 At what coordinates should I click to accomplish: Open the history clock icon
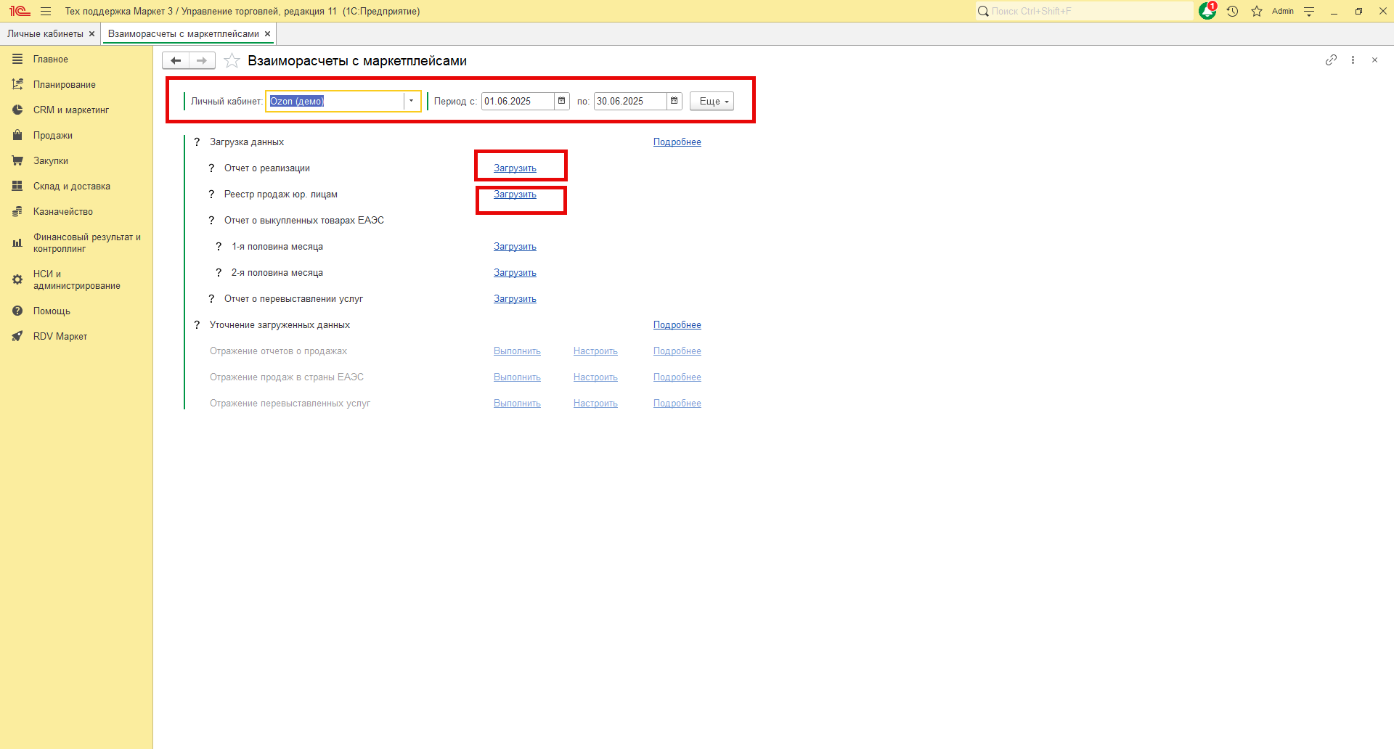pos(1232,11)
